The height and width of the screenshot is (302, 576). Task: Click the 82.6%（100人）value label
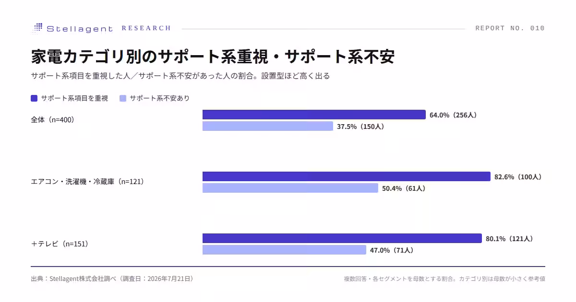(518, 177)
